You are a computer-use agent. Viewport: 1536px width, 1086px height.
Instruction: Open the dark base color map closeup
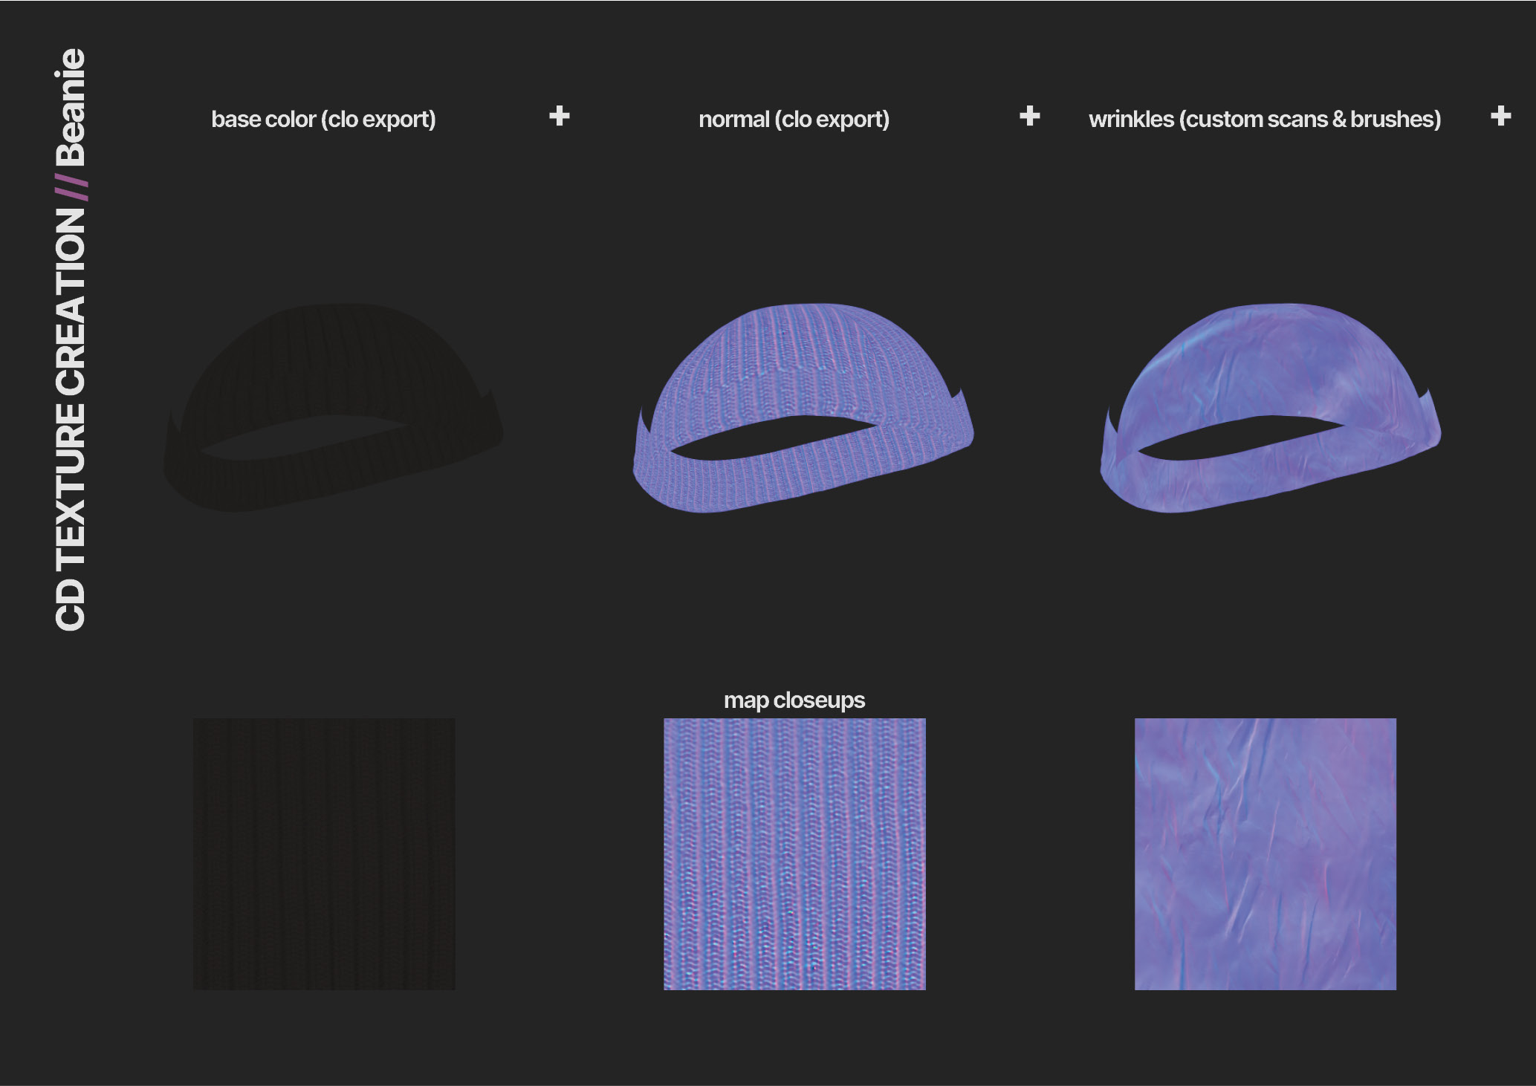[324, 853]
